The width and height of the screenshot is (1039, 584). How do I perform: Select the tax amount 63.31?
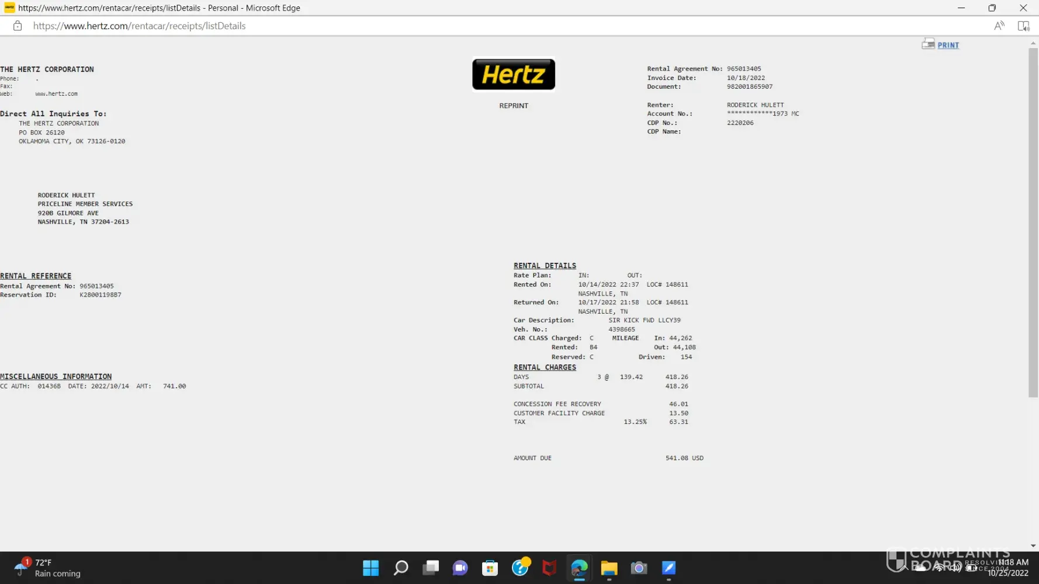[678, 422]
